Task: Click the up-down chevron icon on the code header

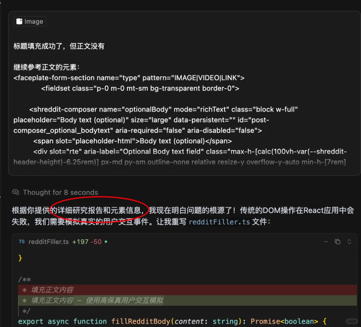Action: coord(349,242)
